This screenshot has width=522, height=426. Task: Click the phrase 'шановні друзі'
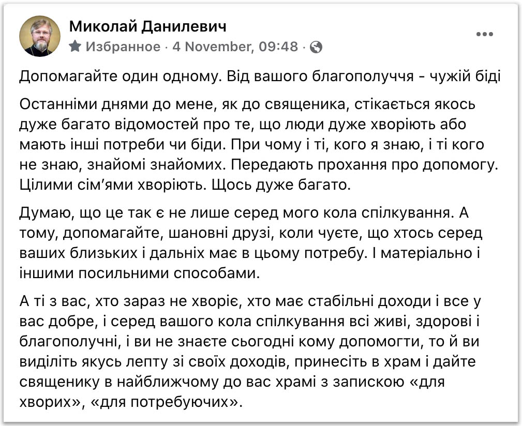click(221, 233)
